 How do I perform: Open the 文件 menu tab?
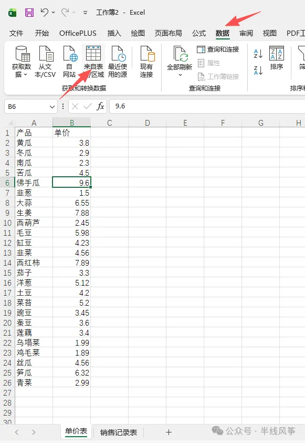coord(16,33)
